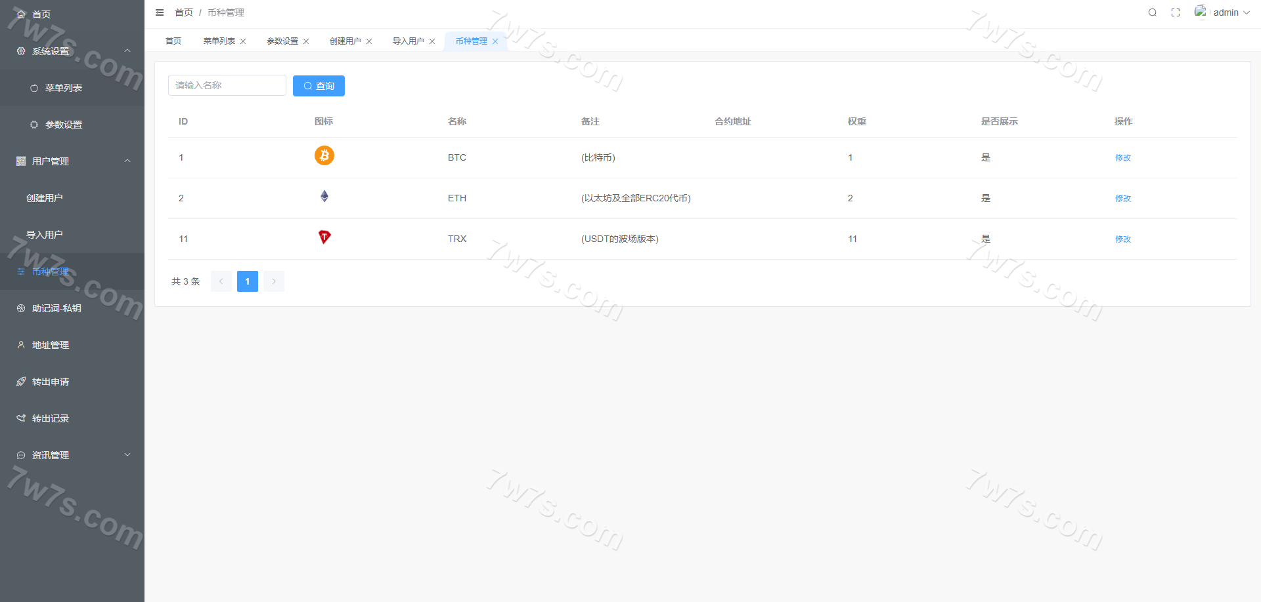This screenshot has height=602, width=1261.
Task: Close the 导入用户 tab
Action: pos(432,41)
